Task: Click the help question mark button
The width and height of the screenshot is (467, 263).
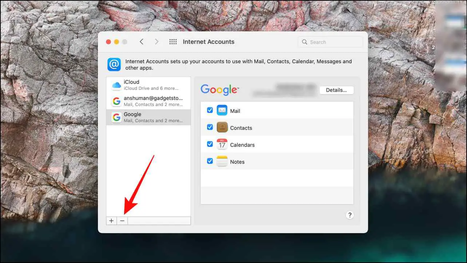Action: 349,215
